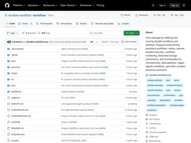Viewport: 191px width, 143px height.
Task: Star the workflow repository
Action: [177, 15]
